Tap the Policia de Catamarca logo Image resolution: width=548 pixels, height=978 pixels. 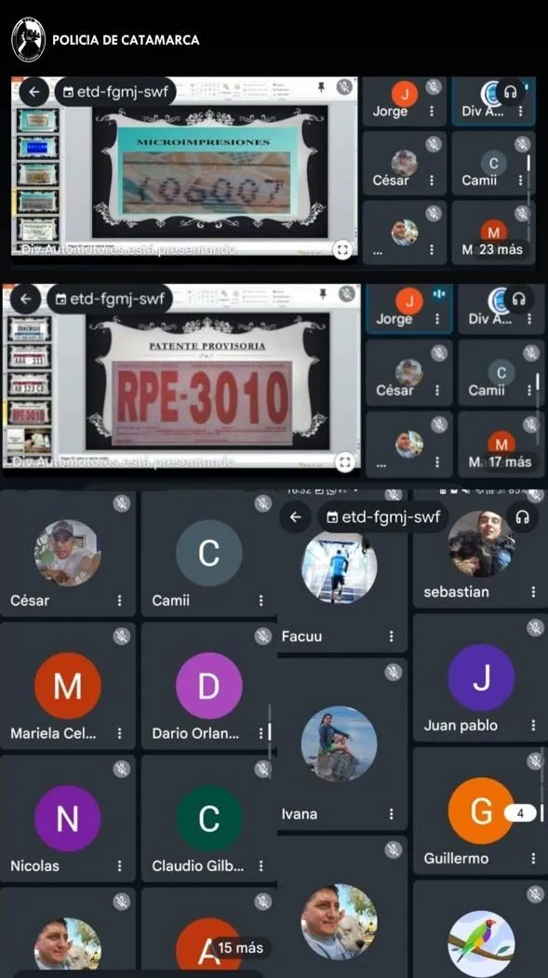coord(29,39)
